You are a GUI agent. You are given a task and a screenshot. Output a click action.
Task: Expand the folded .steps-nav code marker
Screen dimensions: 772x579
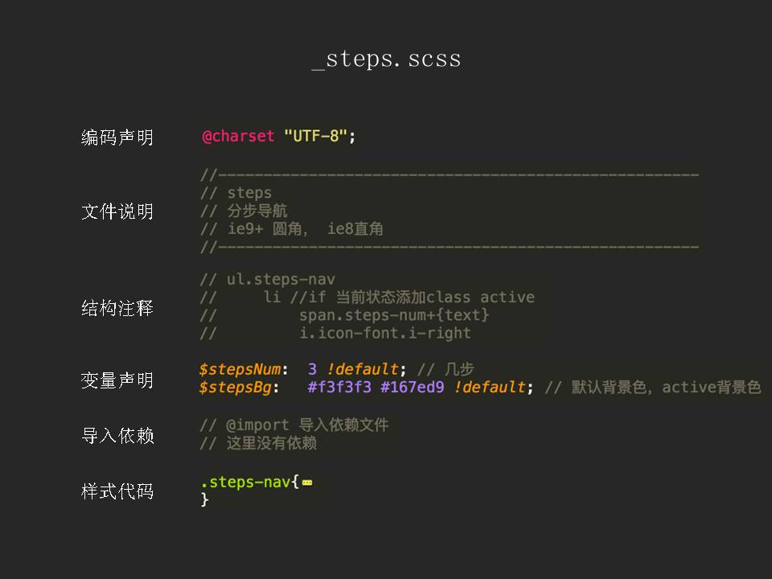tap(306, 483)
